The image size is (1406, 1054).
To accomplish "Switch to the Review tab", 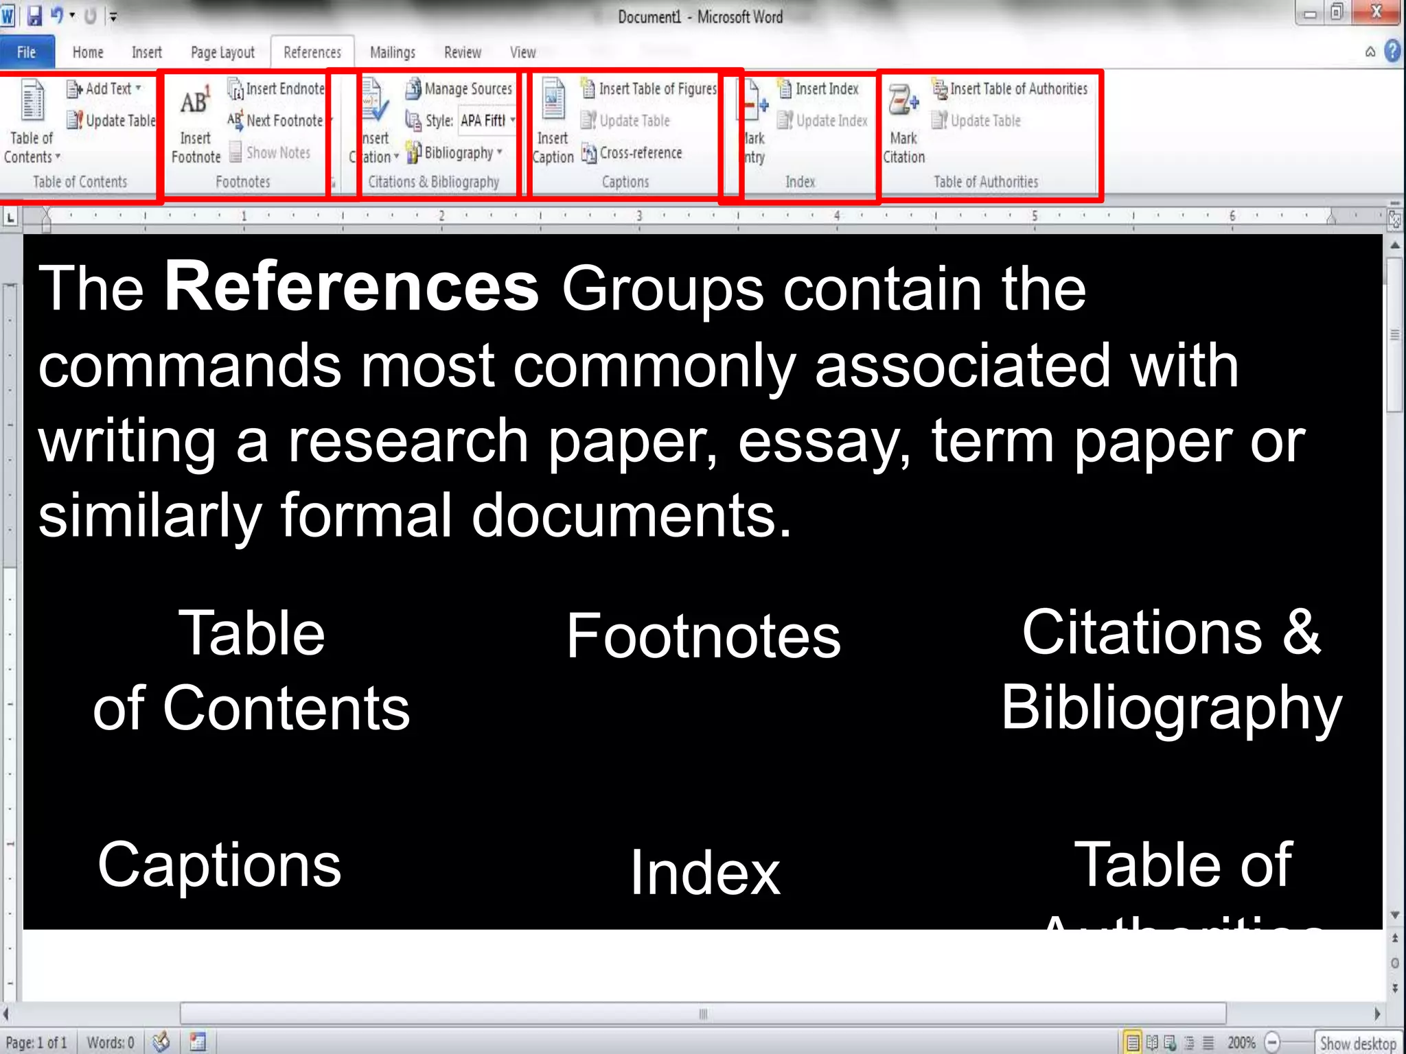I will coord(463,52).
